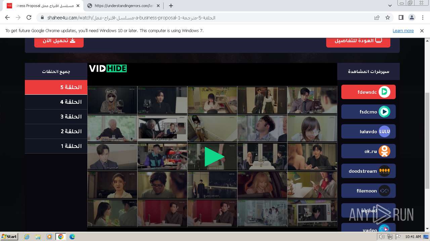The height and width of the screenshot is (241, 430).
Task: Open episode الحلقة 2
Action: [56, 132]
